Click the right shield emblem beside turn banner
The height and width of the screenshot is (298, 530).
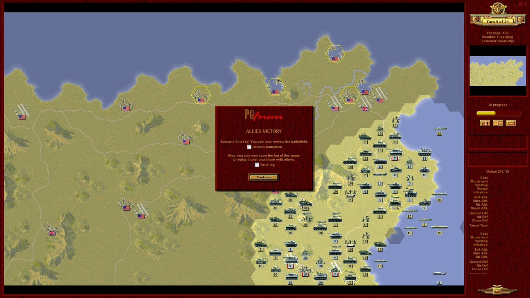[x=521, y=19]
